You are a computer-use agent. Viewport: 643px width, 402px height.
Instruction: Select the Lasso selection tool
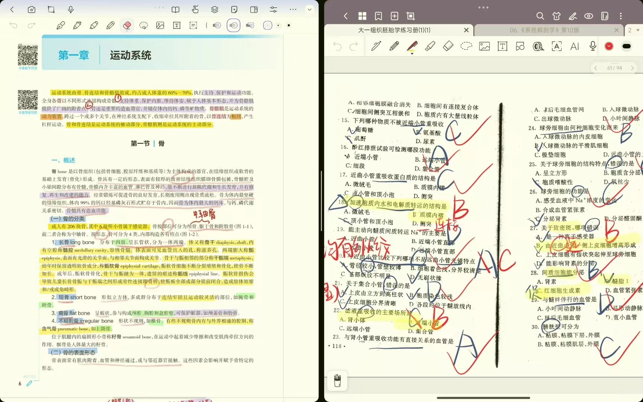pyautogui.click(x=466, y=46)
